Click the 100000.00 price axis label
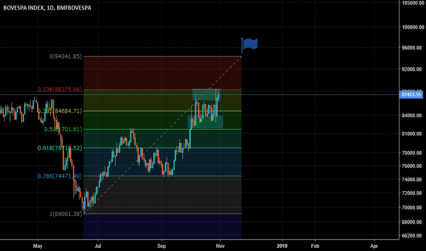Viewport: 426px width, 251px height. pyautogui.click(x=413, y=27)
